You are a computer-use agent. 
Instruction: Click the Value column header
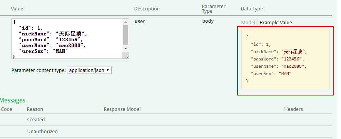pyautogui.click(x=17, y=9)
